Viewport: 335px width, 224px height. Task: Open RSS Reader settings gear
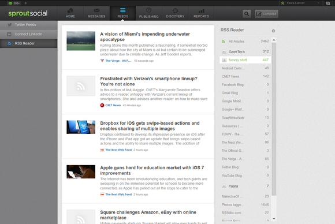coord(273,31)
